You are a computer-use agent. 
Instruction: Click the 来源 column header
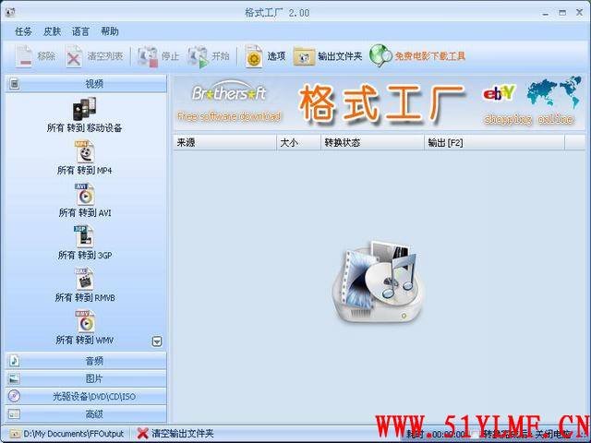[x=225, y=142]
